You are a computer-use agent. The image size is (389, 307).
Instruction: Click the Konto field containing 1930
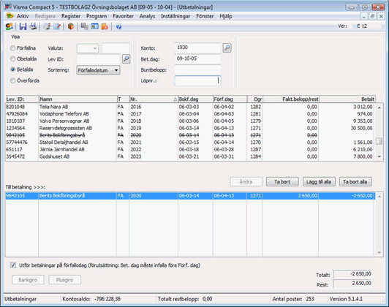[x=197, y=48]
